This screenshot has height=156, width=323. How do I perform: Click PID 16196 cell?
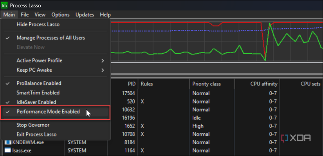coord(128,118)
